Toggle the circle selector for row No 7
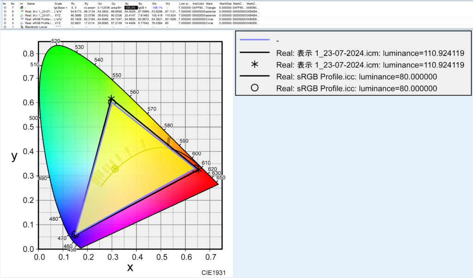 point(5,7)
